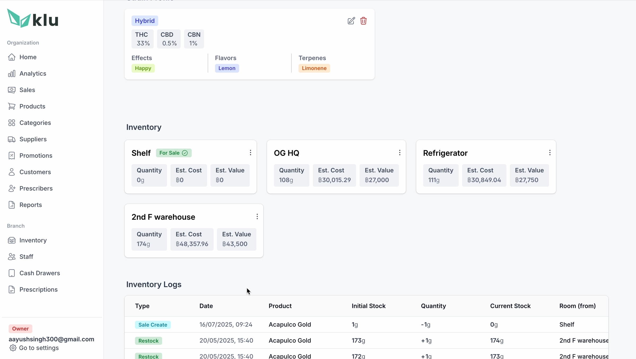Click the edit pencil icon on strain profile
The height and width of the screenshot is (359, 636).
click(x=351, y=21)
